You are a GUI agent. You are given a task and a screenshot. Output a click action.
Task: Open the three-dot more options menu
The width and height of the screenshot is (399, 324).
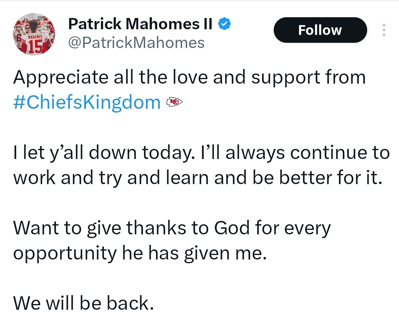tap(384, 30)
